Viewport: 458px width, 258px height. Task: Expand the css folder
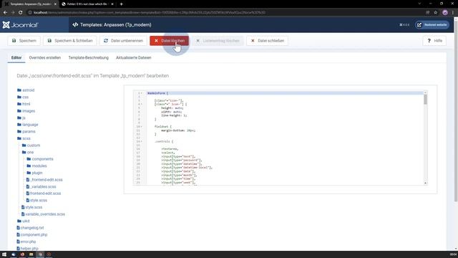pyautogui.click(x=23, y=97)
